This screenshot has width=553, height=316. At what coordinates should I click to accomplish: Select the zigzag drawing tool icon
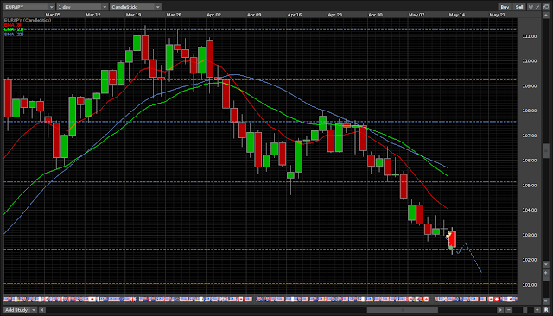pyautogui.click(x=531, y=7)
